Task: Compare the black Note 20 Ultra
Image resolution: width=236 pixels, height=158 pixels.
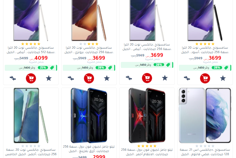Action: pyautogui.click(x=187, y=78)
